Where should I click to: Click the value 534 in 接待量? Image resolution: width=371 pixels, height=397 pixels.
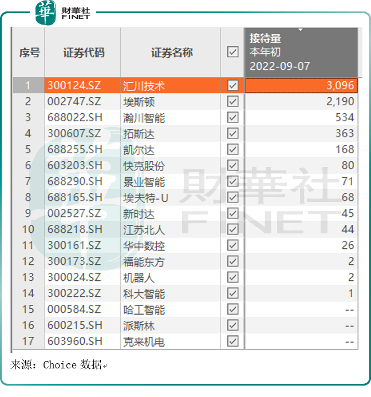(345, 117)
